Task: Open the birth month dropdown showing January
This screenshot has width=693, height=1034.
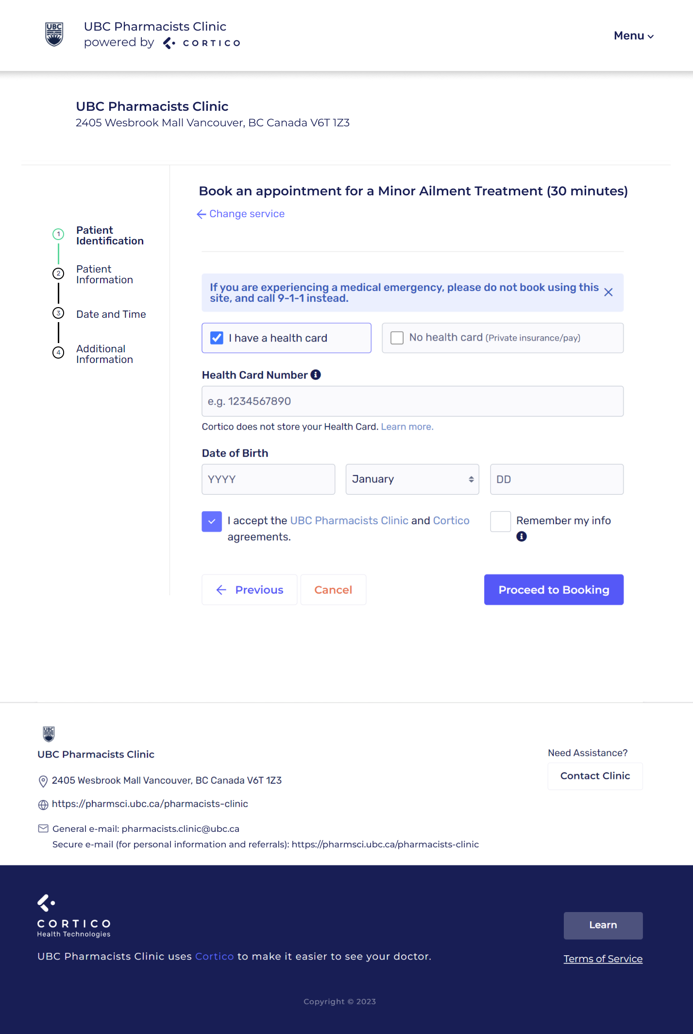Action: point(412,479)
